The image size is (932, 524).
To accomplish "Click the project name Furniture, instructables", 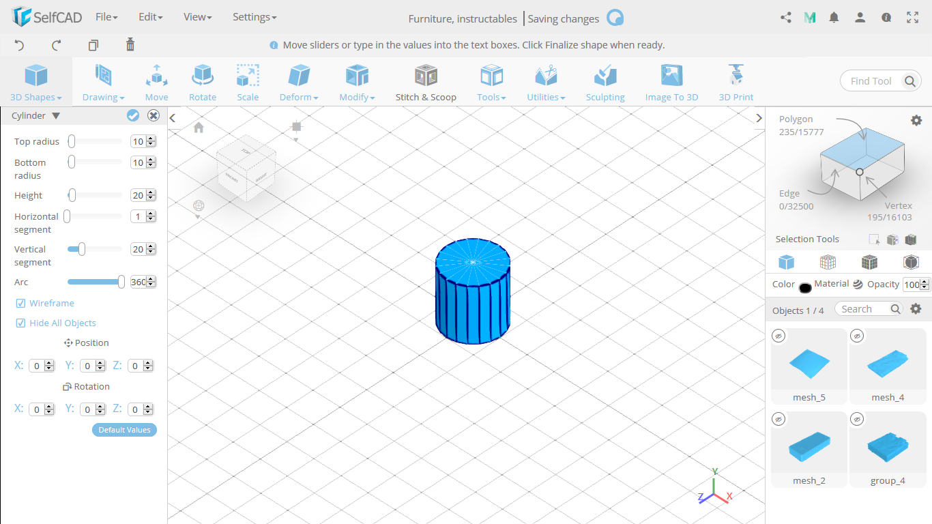I will [x=463, y=19].
